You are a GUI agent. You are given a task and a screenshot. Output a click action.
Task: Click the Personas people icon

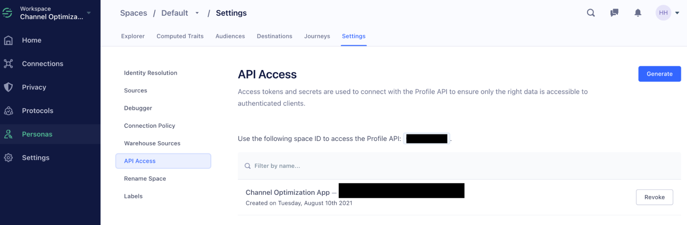point(8,134)
